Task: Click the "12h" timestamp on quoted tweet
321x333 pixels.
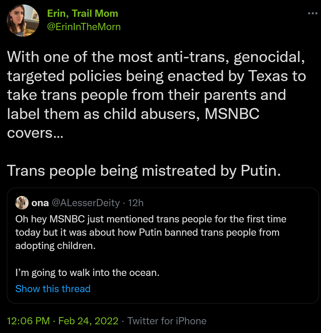Action: point(136,203)
